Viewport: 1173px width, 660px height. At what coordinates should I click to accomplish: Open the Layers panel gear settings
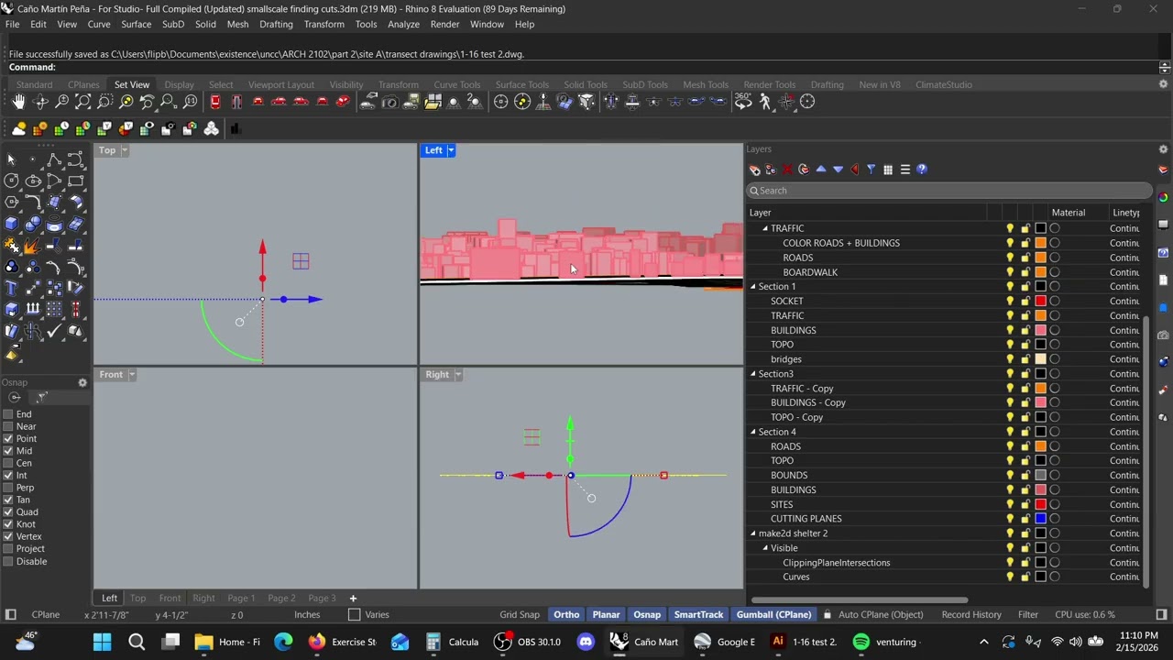click(x=1163, y=149)
